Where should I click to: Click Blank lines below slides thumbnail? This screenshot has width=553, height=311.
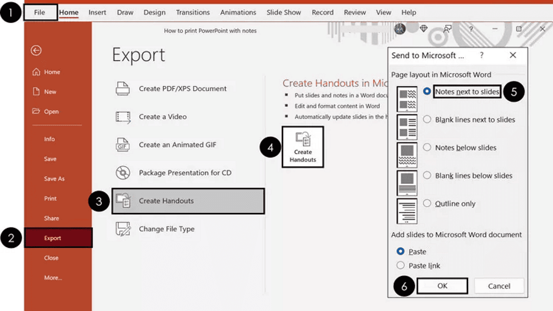click(x=407, y=183)
